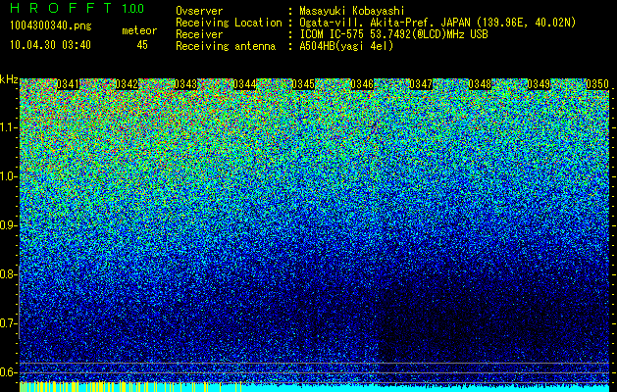Click the yellow signal-strength bars at bottom
617x392 pixels.
pos(129,387)
